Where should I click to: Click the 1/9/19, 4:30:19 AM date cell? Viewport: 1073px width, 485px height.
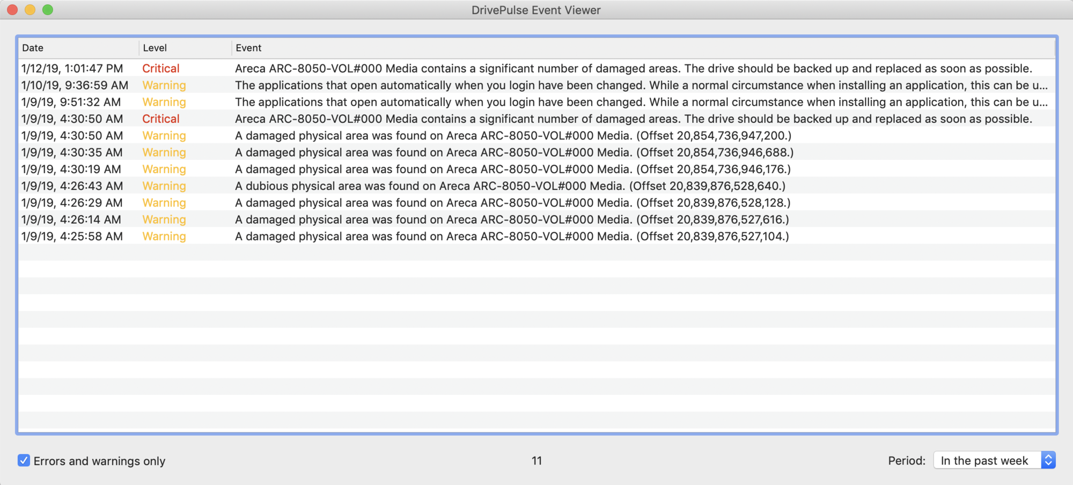click(71, 169)
